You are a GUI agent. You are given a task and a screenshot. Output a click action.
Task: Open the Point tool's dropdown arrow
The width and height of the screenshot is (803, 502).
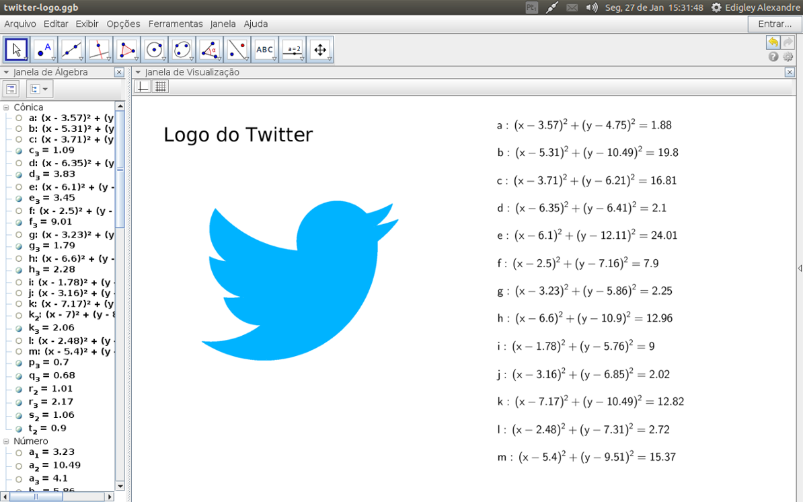click(54, 59)
